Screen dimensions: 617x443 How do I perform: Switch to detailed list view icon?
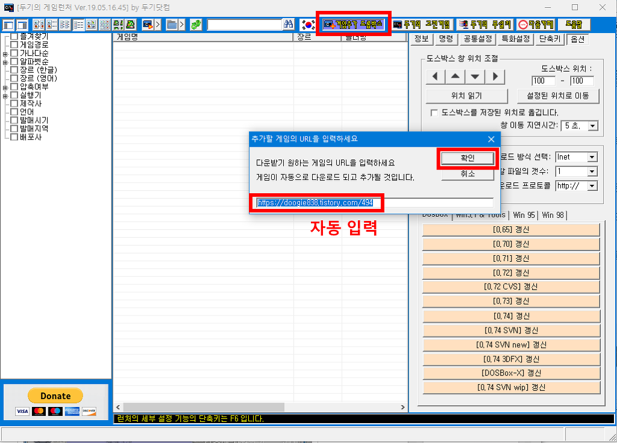pos(78,25)
